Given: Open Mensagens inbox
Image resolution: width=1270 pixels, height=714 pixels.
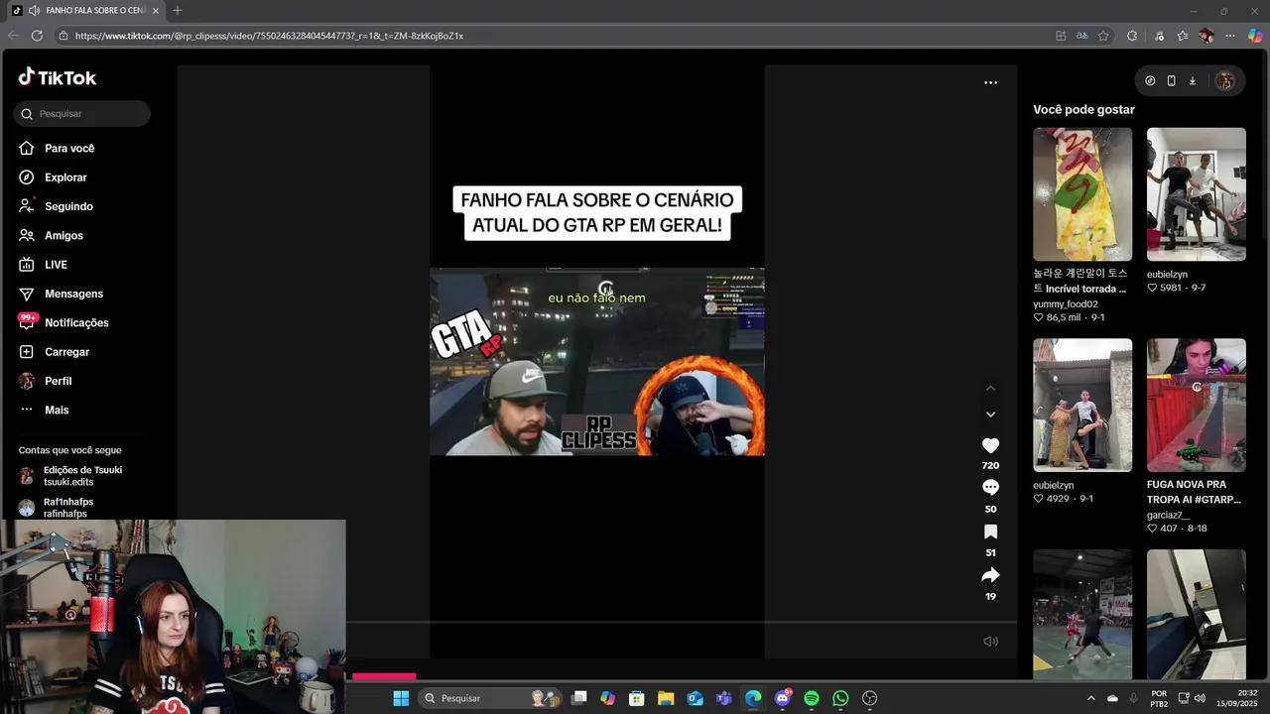Looking at the screenshot, I should point(62,294).
